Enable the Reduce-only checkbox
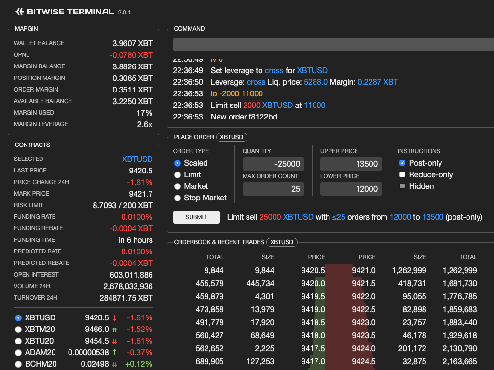Viewport: 494px width, 370px height. [402, 174]
